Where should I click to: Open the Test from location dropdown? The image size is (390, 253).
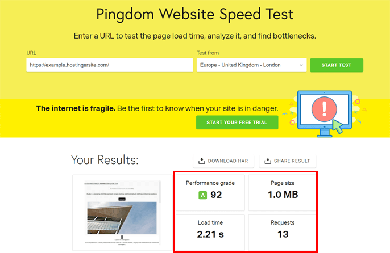251,65
